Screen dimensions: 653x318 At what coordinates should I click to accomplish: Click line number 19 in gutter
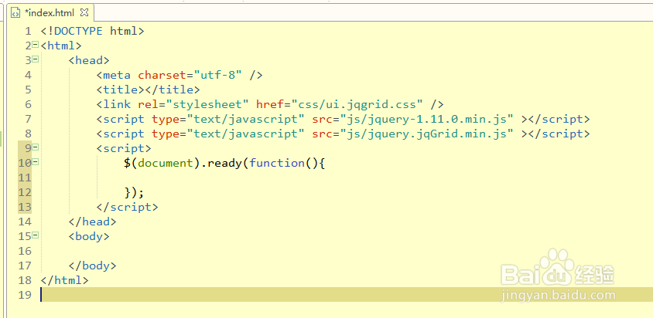[25, 295]
